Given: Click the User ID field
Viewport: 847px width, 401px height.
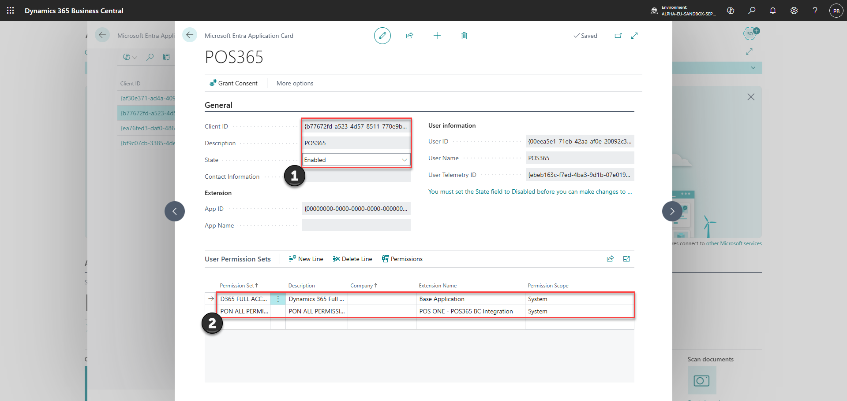Looking at the screenshot, I should point(580,141).
